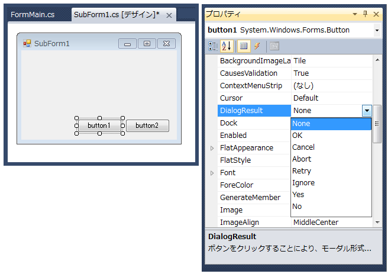Viewport: 391px width, 277px height.
Task: Click the Properties scrollbar down arrow
Action: click(377, 223)
